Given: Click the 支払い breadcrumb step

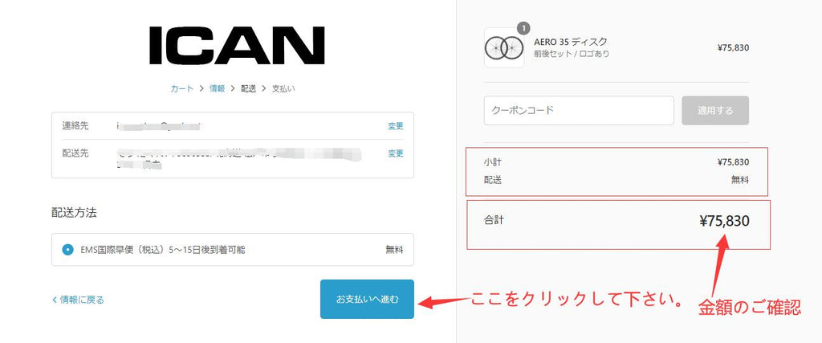Looking at the screenshot, I should pyautogui.click(x=283, y=88).
